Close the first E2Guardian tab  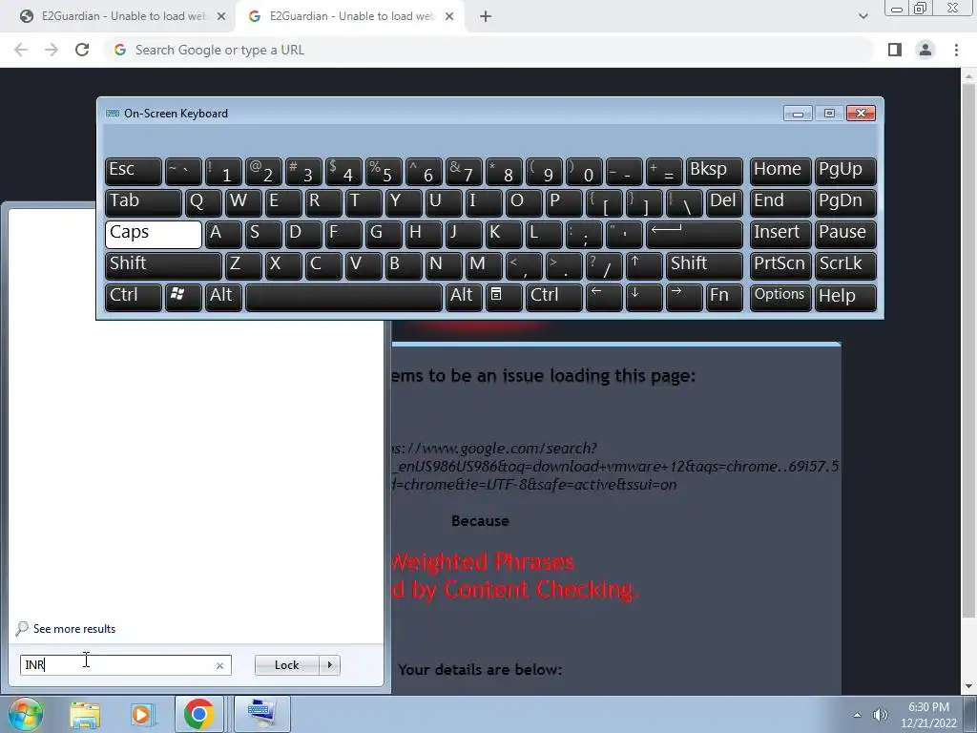click(x=221, y=17)
